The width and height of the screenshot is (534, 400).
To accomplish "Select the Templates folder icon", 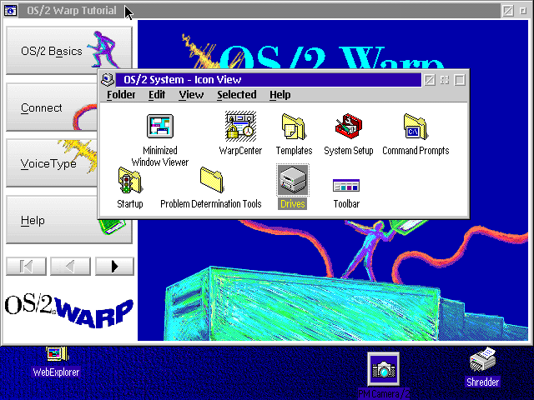I will coord(294,127).
